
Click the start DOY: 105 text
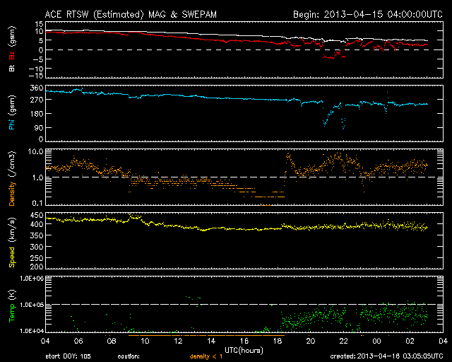coord(68,357)
